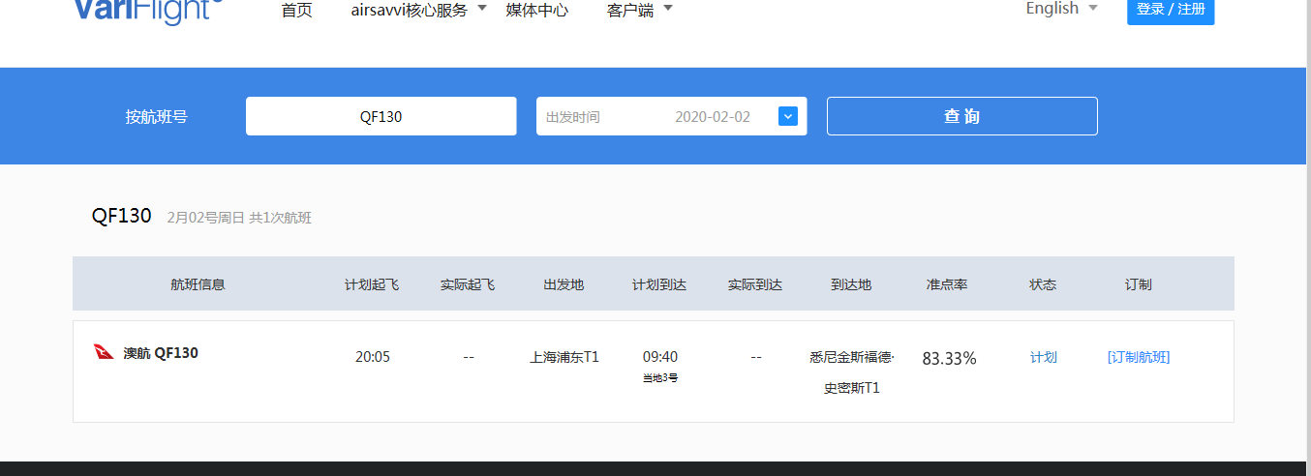Viewport: 1311px width, 476px height.
Task: Click the 实际到达 column header
Action: click(755, 284)
